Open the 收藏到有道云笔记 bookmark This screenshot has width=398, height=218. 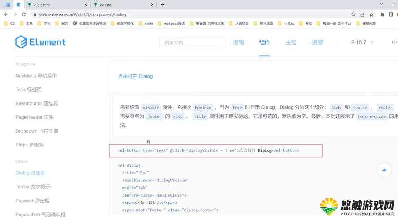[89, 24]
